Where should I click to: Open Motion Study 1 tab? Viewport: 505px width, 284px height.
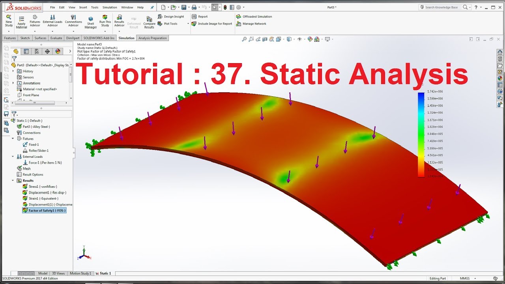tap(80, 273)
